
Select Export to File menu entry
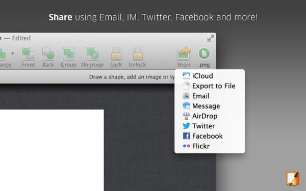210,86
